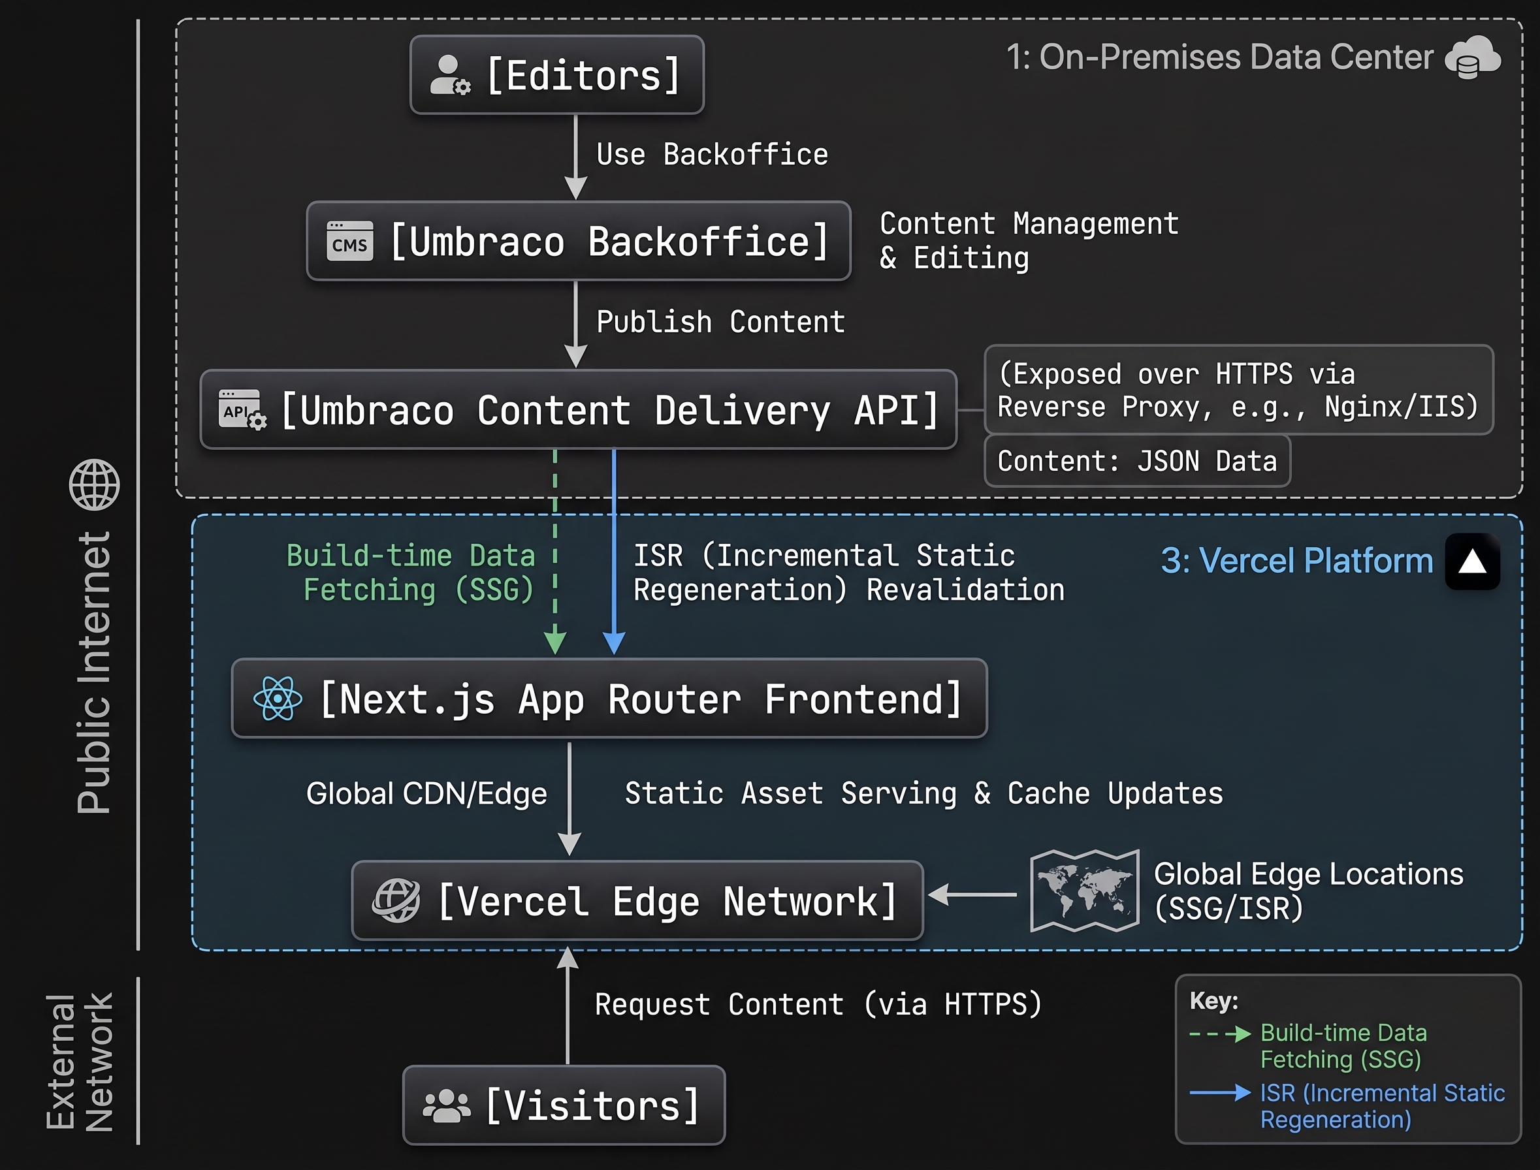Screen dimensions: 1540x1170
Task: Click the 3: Vercel Platform title
Action: tap(1297, 561)
